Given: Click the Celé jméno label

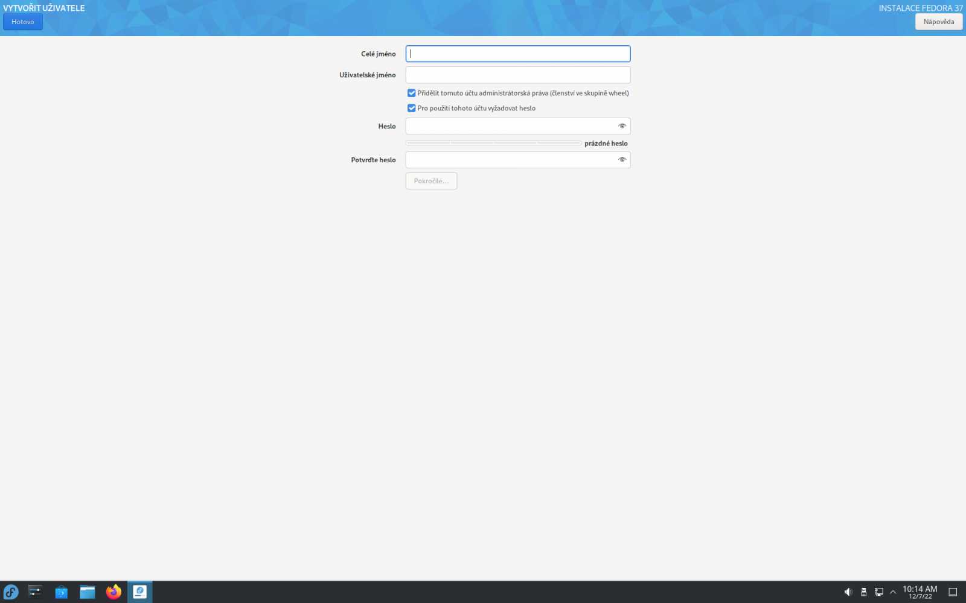Looking at the screenshot, I should (379, 54).
